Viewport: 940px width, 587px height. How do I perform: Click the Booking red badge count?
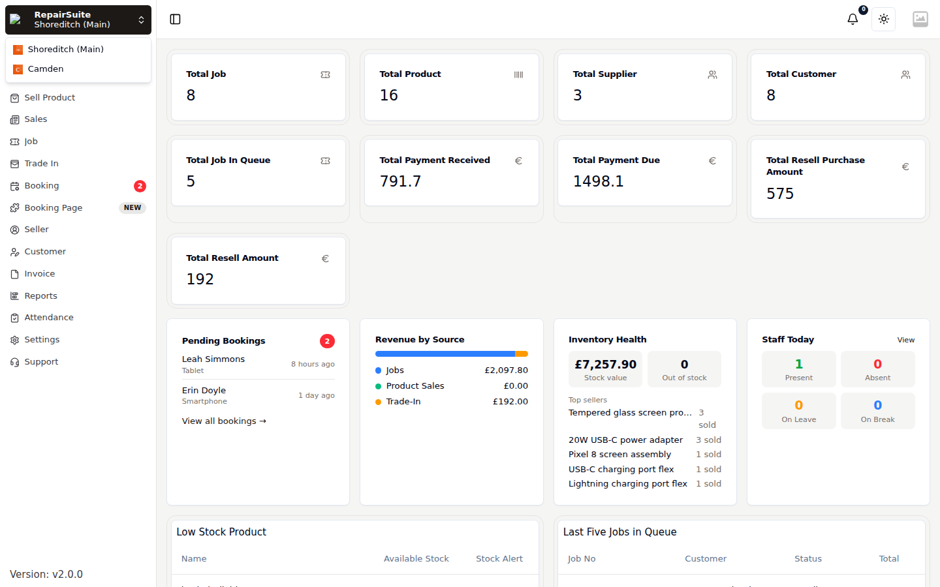(x=140, y=186)
